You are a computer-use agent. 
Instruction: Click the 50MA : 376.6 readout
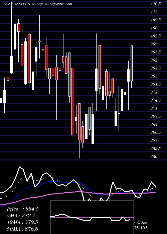tap(22, 229)
